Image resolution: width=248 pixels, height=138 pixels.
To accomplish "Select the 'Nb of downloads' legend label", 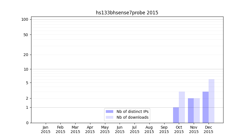I will pos(133,117).
